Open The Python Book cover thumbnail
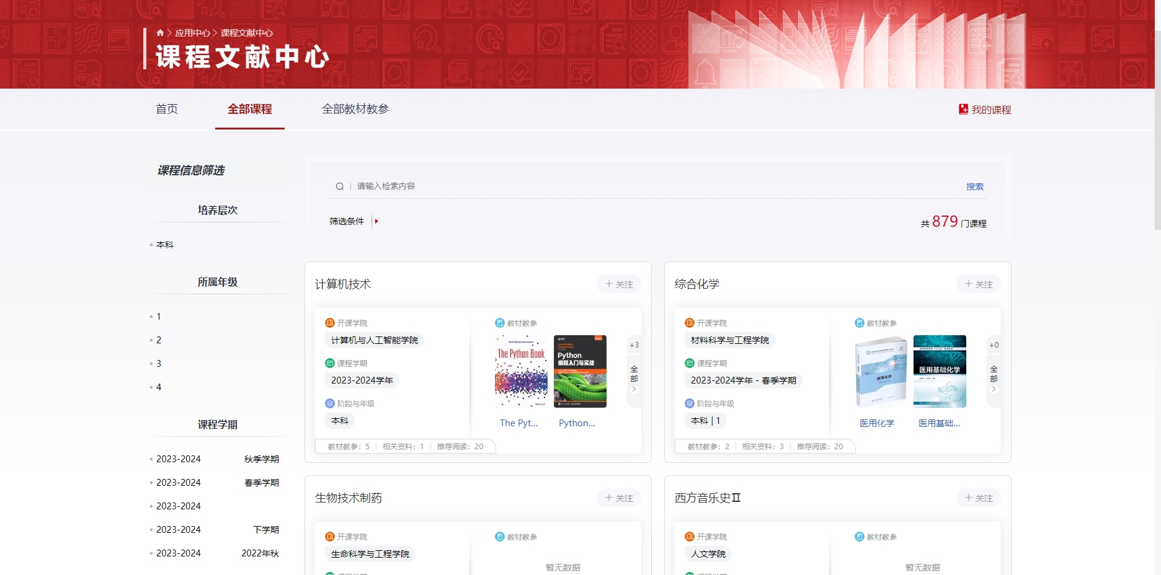 521,371
